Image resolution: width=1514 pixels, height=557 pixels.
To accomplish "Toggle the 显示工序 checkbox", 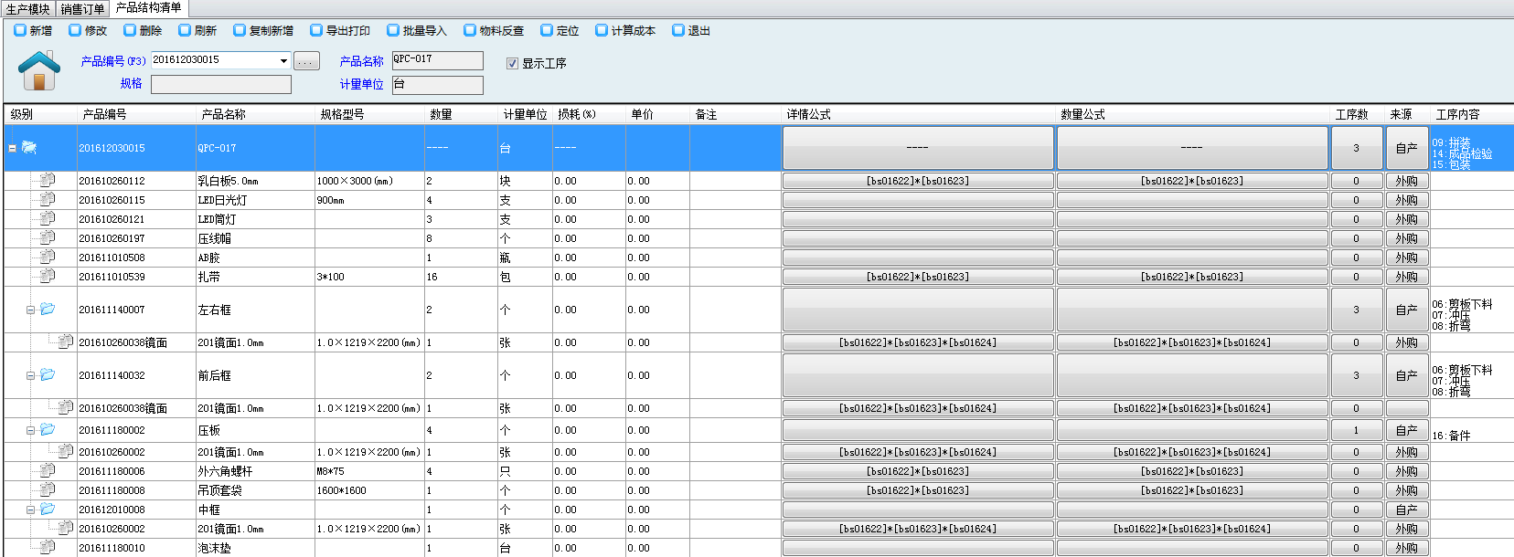I will pos(512,63).
